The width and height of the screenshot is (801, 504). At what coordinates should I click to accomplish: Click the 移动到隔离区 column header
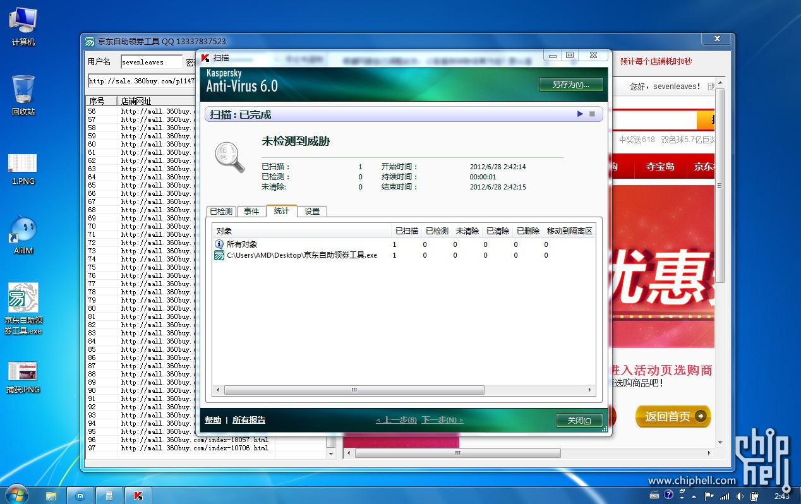[x=569, y=231]
